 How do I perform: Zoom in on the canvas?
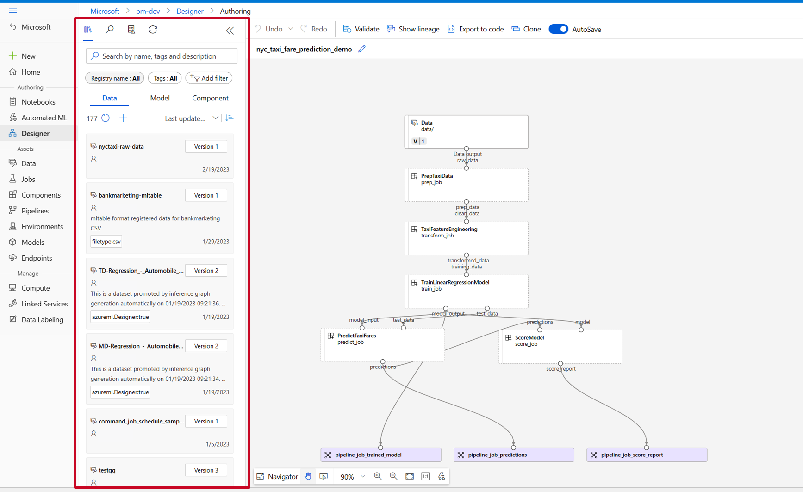pyautogui.click(x=378, y=476)
